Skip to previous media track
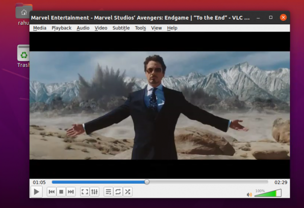Image resolution: width=304 pixels, height=208 pixels. (x=52, y=192)
